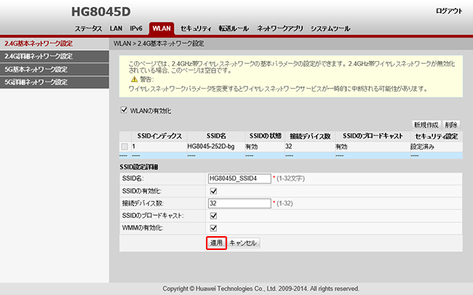Check the SSID index 1 row checkbox

124,146
